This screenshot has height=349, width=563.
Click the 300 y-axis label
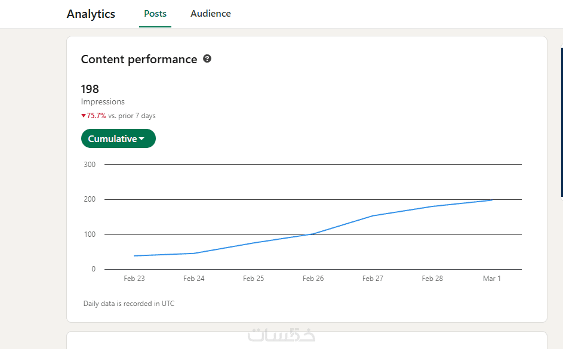click(90, 164)
